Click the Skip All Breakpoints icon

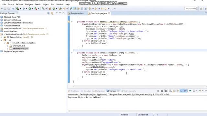click(13, 9)
